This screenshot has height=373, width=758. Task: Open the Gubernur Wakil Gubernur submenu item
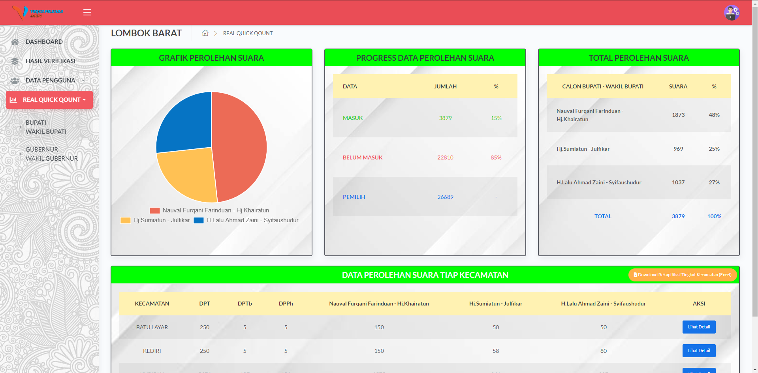(x=52, y=154)
